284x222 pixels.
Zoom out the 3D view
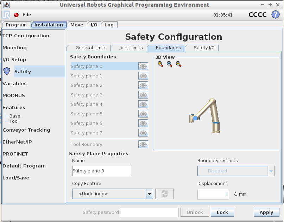click(178, 64)
